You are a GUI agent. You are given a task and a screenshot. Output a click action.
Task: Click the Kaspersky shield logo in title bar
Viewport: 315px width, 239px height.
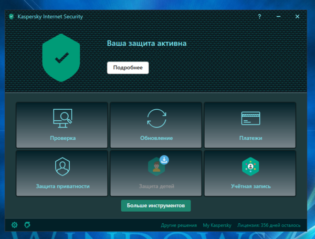click(x=12, y=16)
